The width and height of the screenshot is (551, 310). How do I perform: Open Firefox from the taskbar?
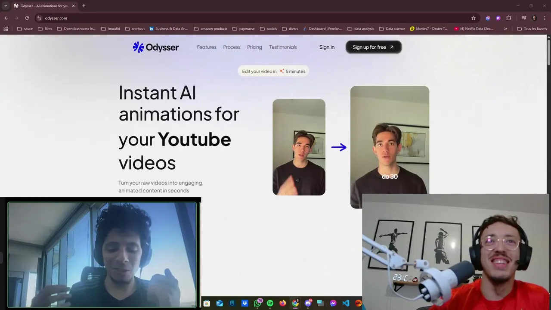[282, 303]
